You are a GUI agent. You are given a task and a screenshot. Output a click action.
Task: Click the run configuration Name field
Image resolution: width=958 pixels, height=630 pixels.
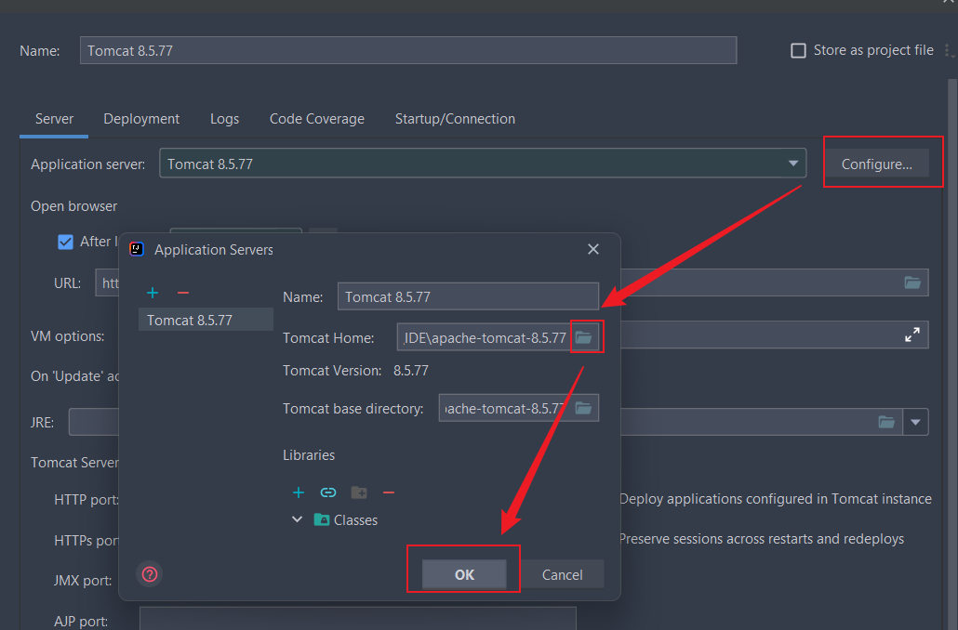point(408,51)
